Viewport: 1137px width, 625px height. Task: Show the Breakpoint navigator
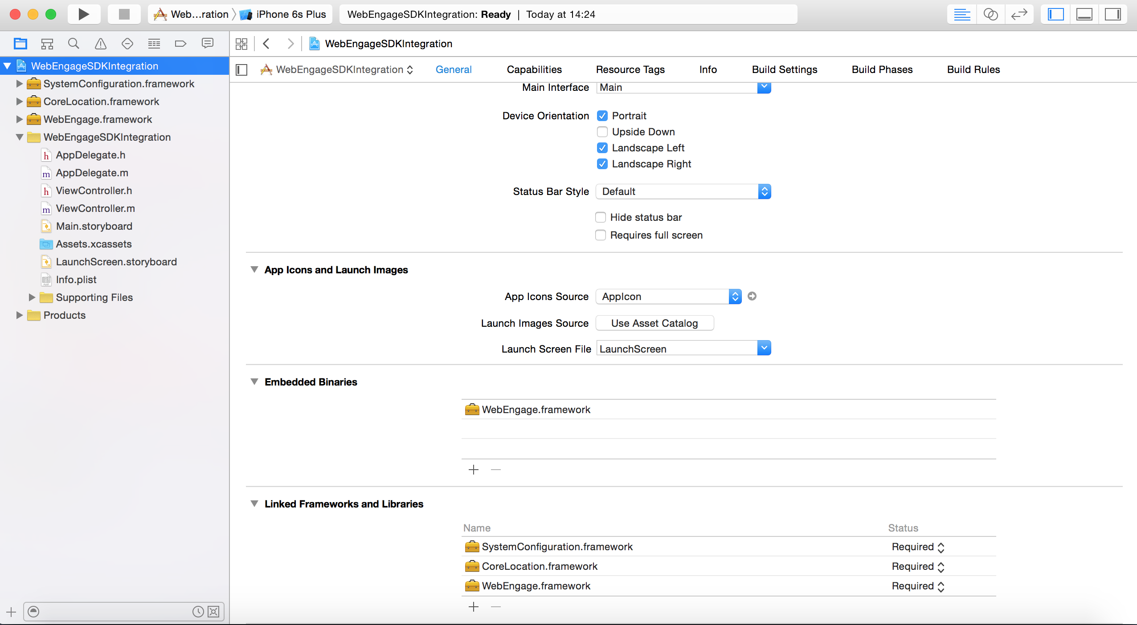tap(180, 44)
